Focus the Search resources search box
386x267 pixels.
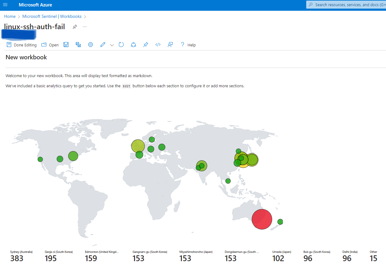346,5
